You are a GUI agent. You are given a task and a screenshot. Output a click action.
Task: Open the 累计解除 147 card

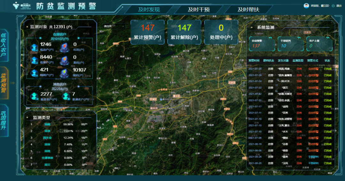184,32
